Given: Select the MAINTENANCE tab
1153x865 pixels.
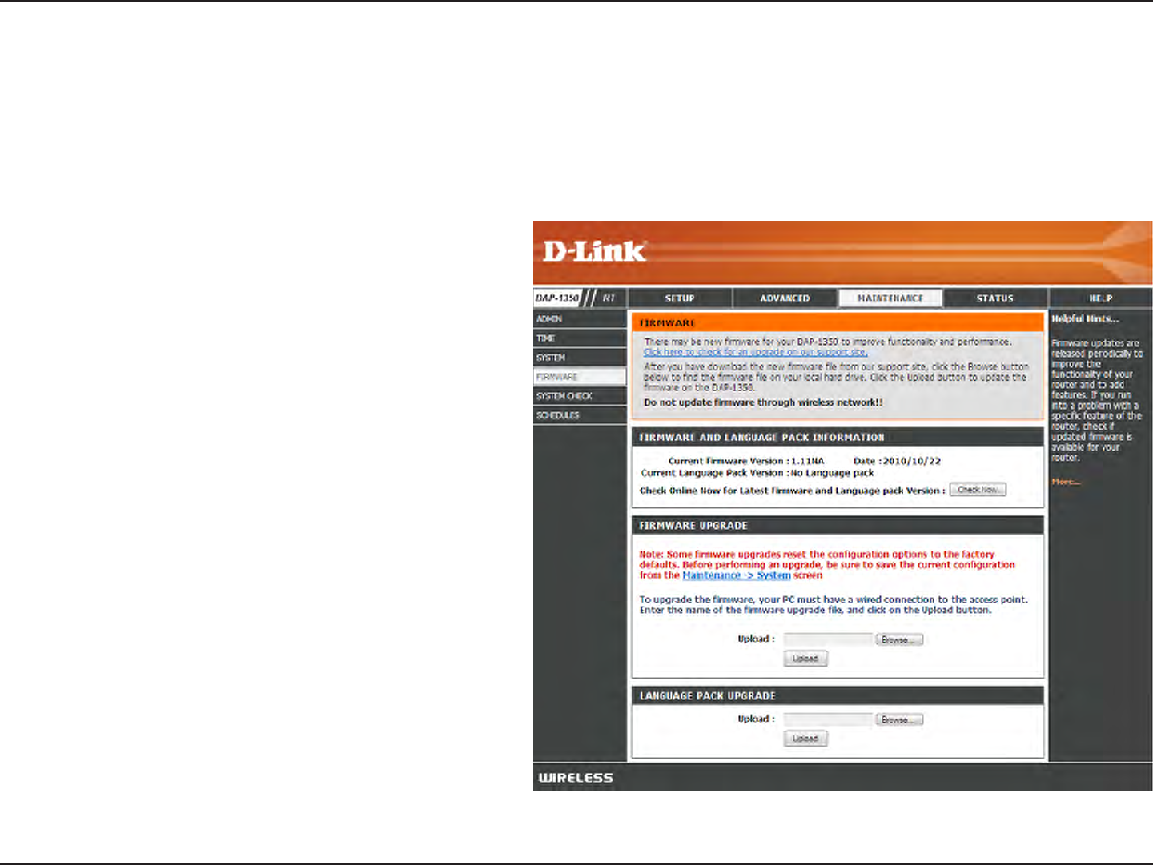Looking at the screenshot, I should pos(890,298).
